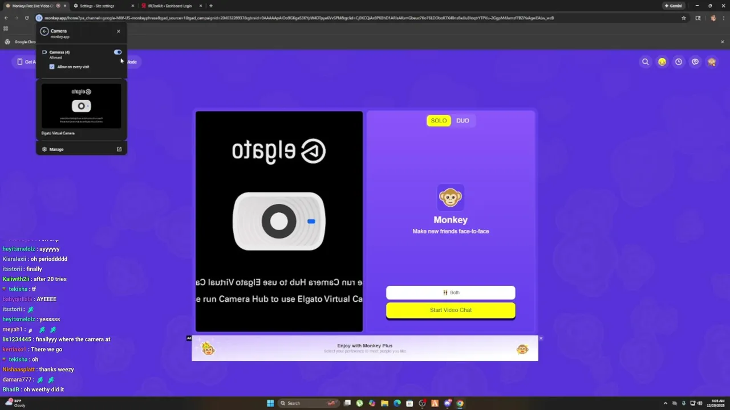Screen dimensions: 730x410
Task: Open Microsoft Edge from taskbar
Action: click(397, 403)
